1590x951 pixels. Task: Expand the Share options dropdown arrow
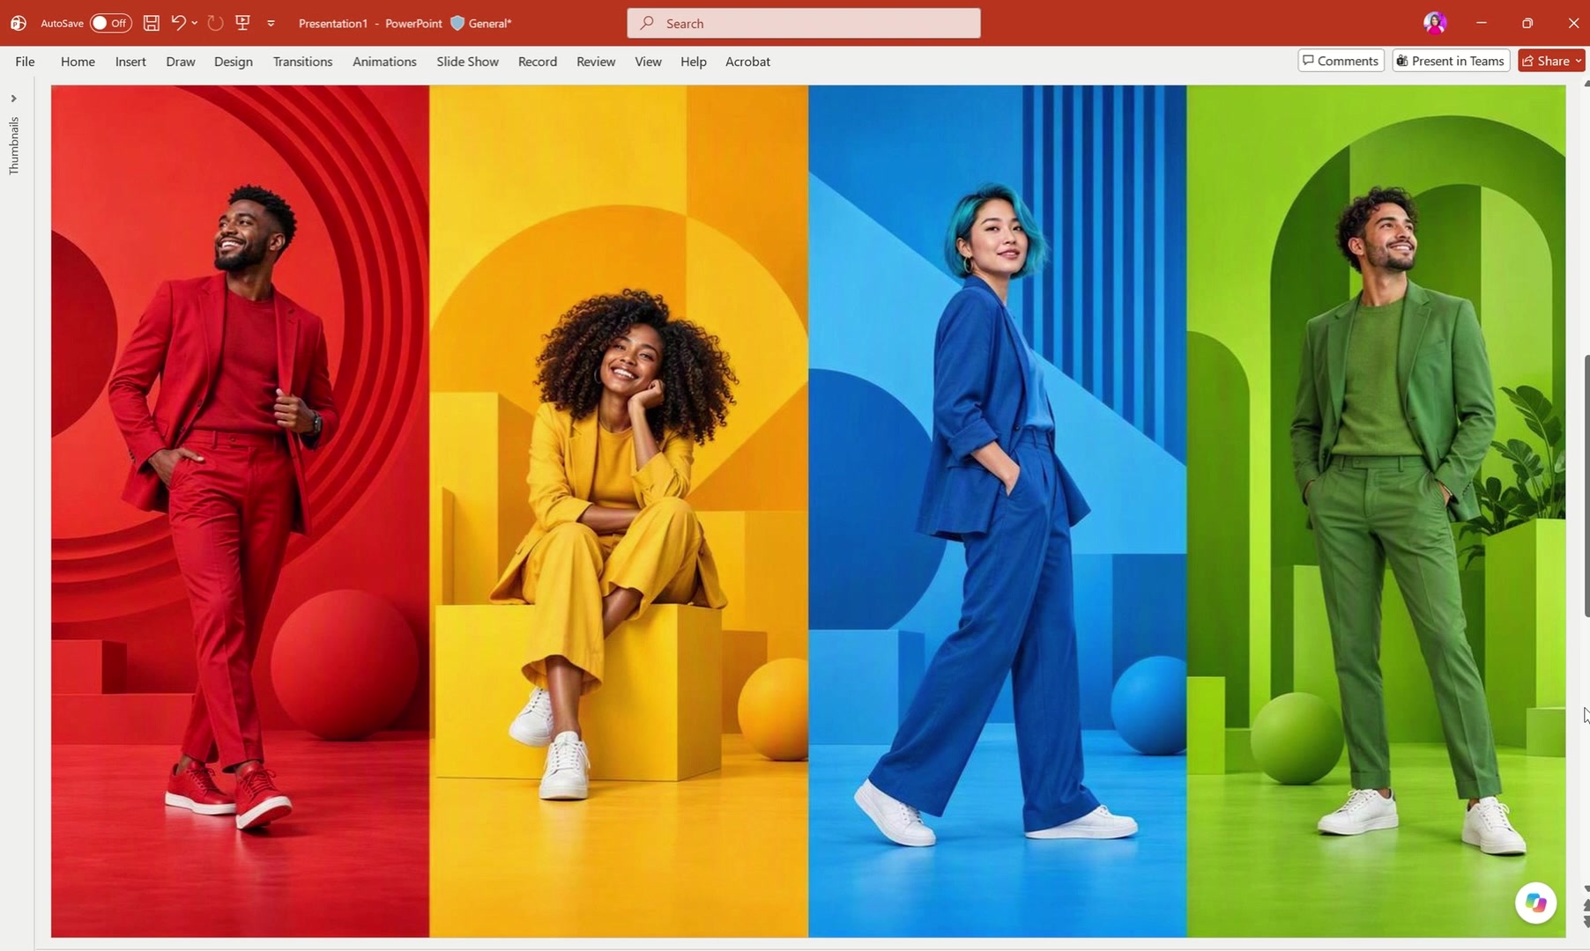tap(1578, 61)
